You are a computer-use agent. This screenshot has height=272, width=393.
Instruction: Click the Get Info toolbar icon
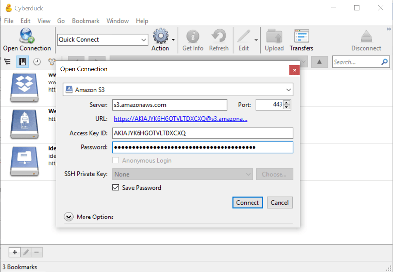click(193, 36)
